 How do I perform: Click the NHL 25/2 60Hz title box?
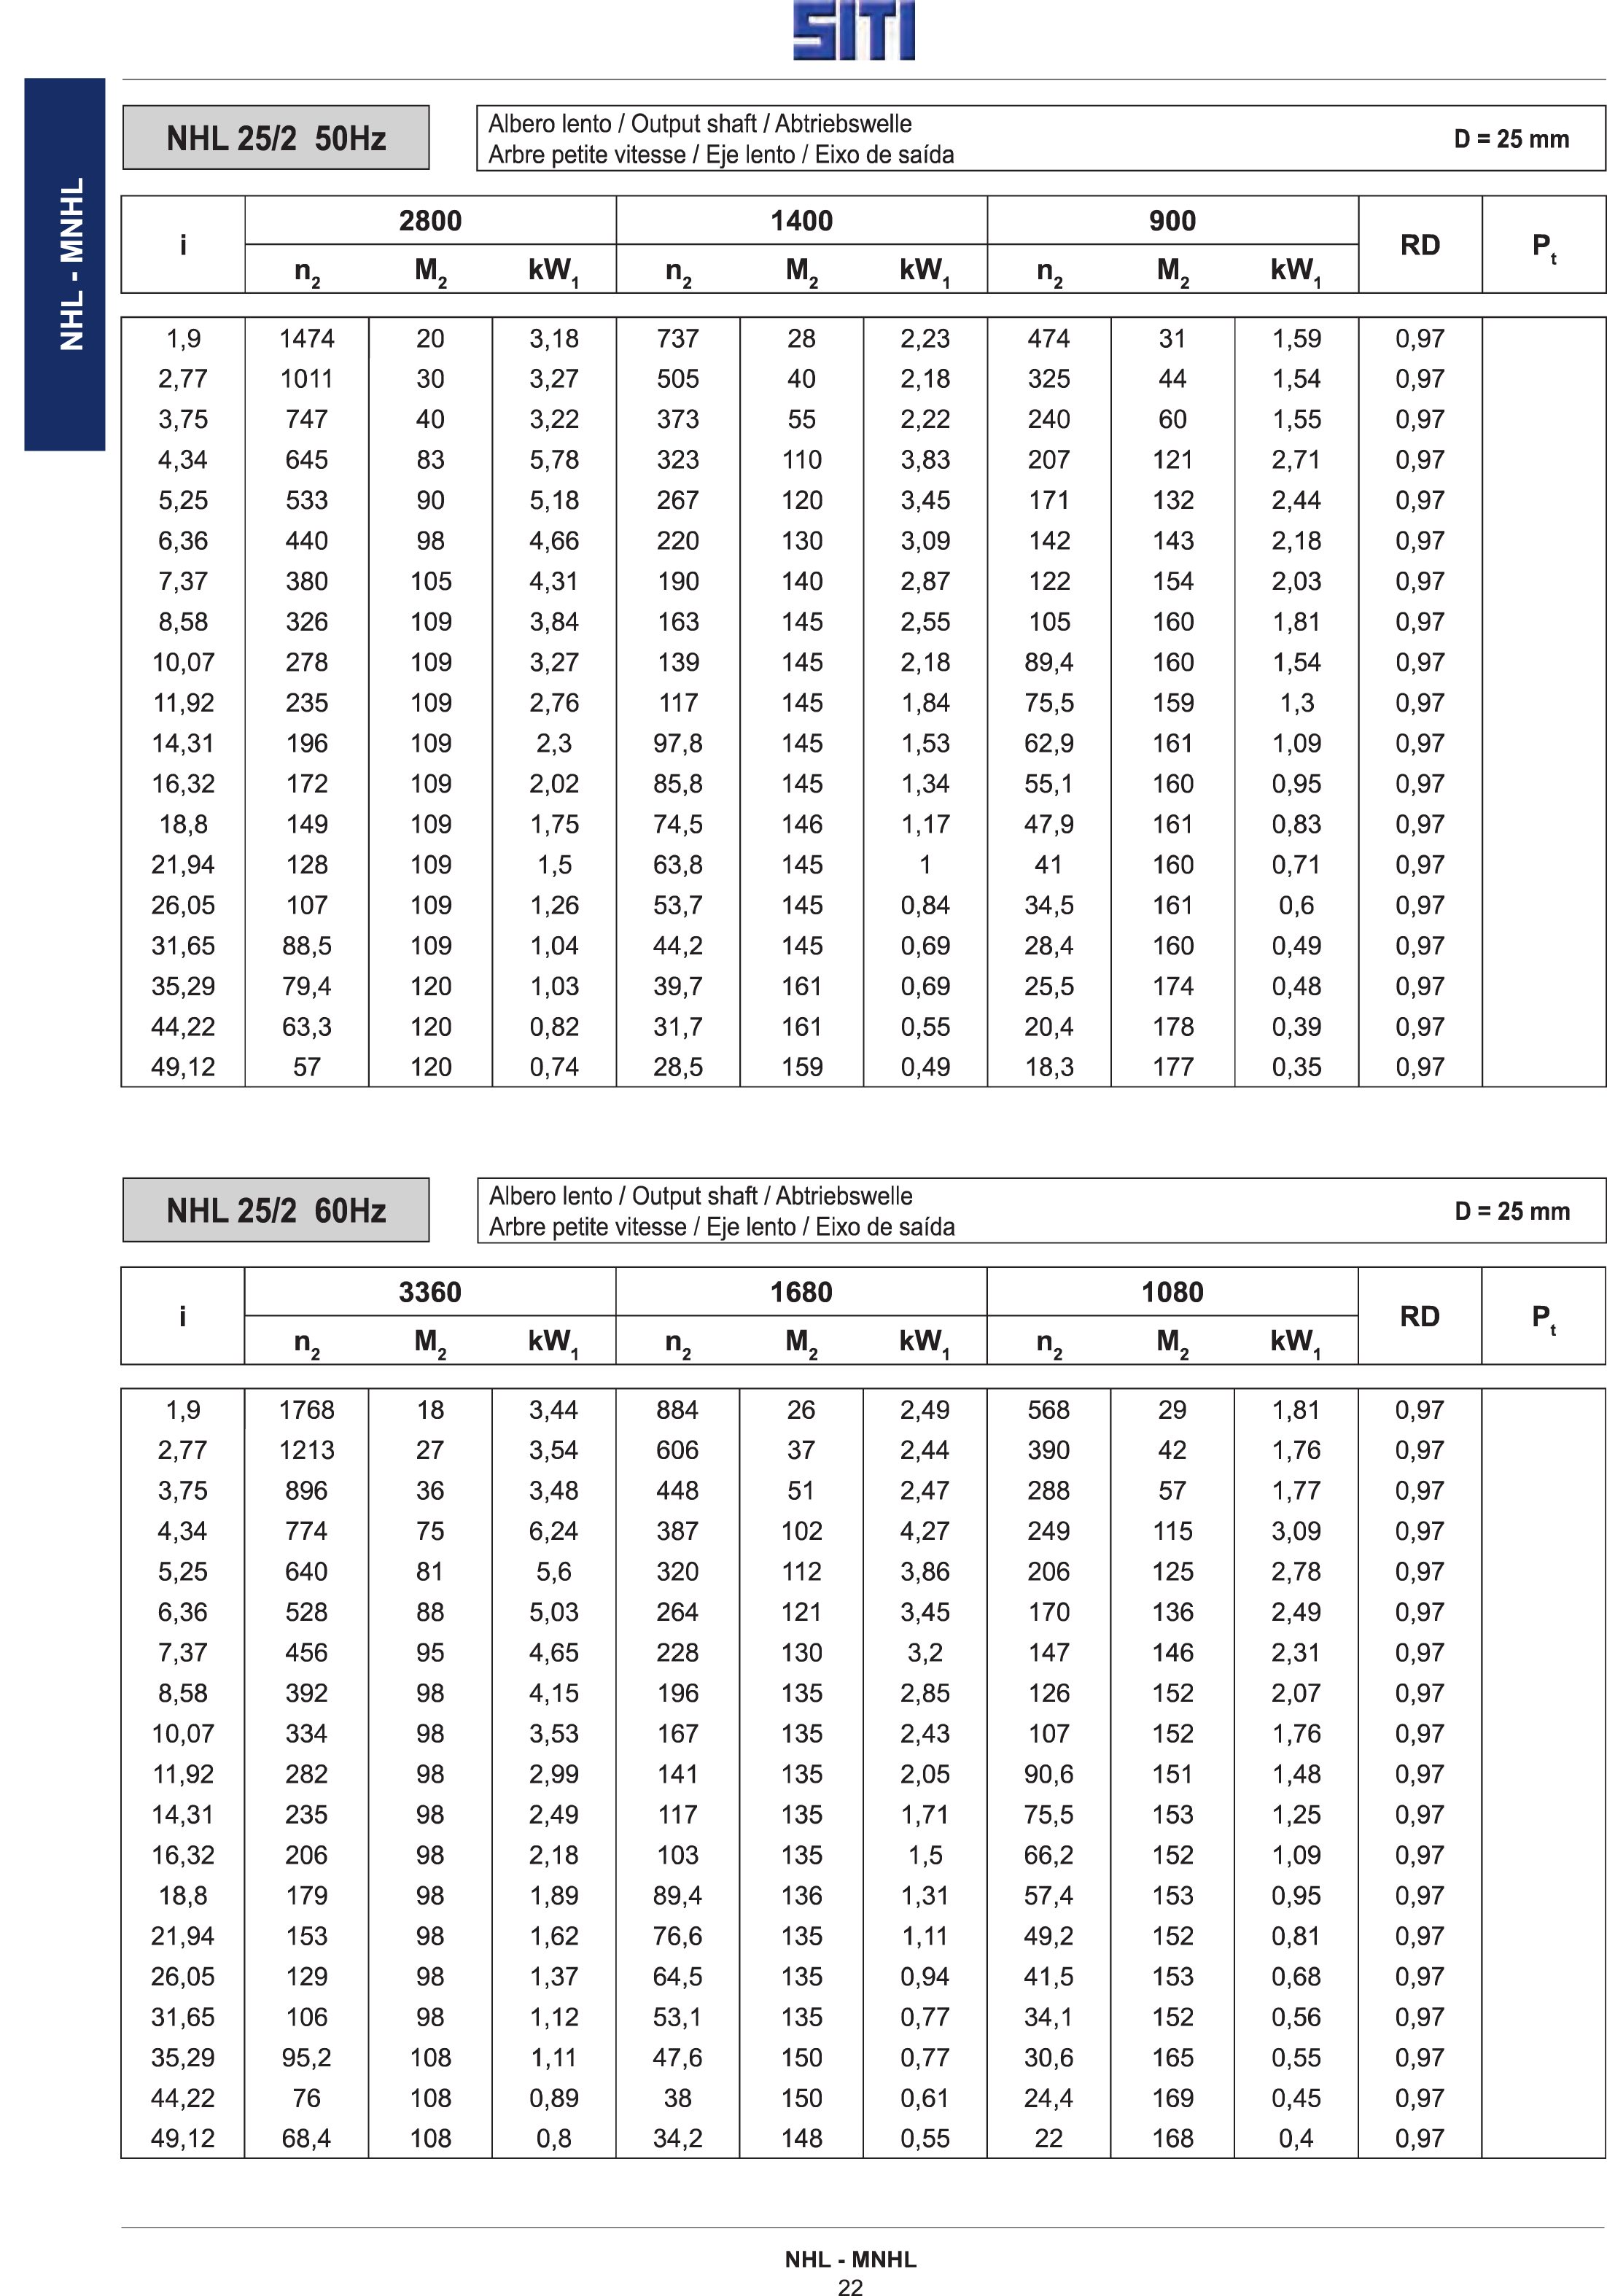point(276,1210)
